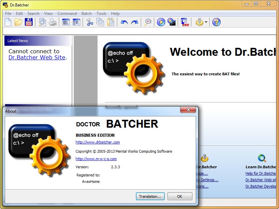Open the Help menu
The image size is (279, 209).
tap(115, 14)
